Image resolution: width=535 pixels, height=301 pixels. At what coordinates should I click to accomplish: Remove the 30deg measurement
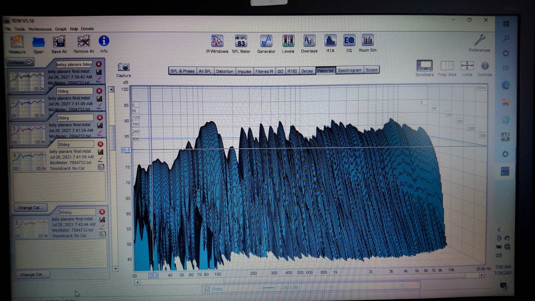pos(101,144)
